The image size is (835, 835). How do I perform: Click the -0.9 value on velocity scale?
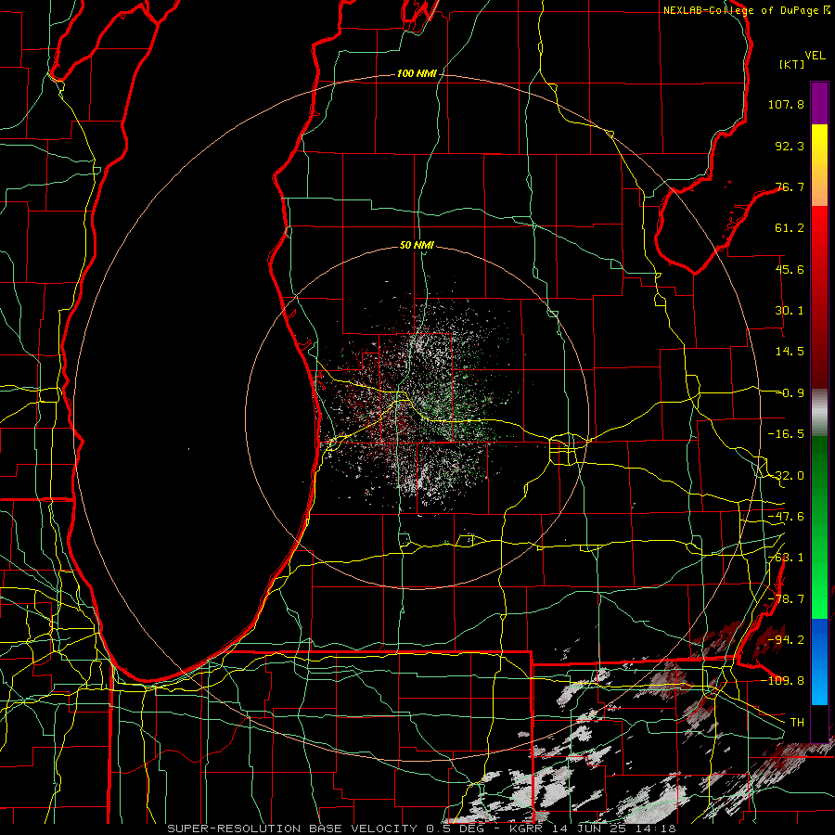pyautogui.click(x=790, y=393)
